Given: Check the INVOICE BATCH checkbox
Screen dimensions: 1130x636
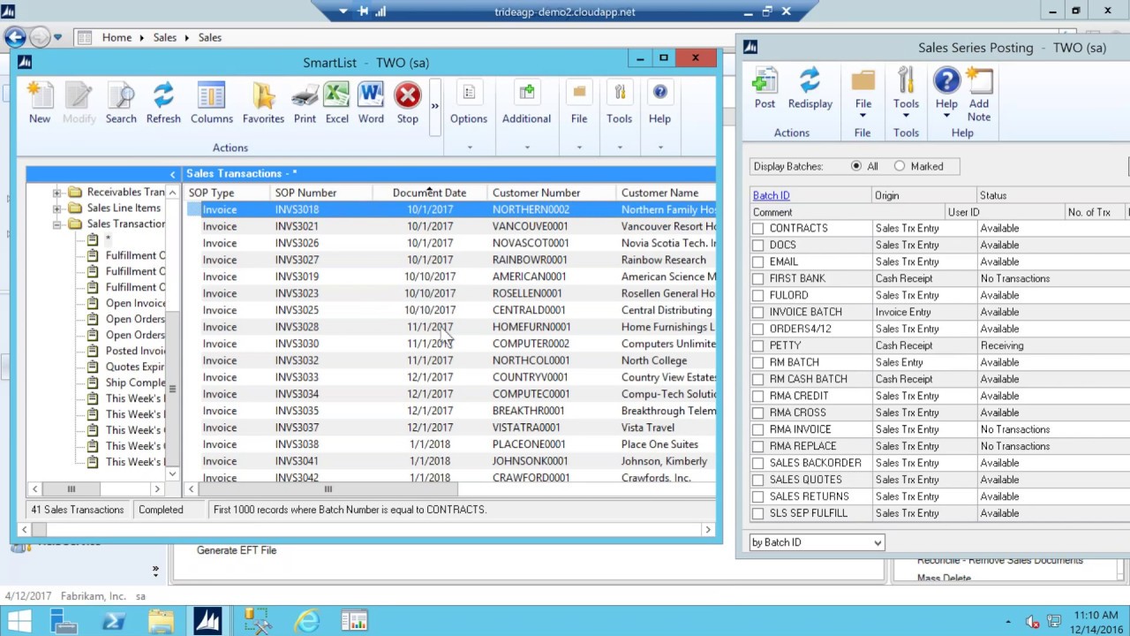Looking at the screenshot, I should pos(758,312).
